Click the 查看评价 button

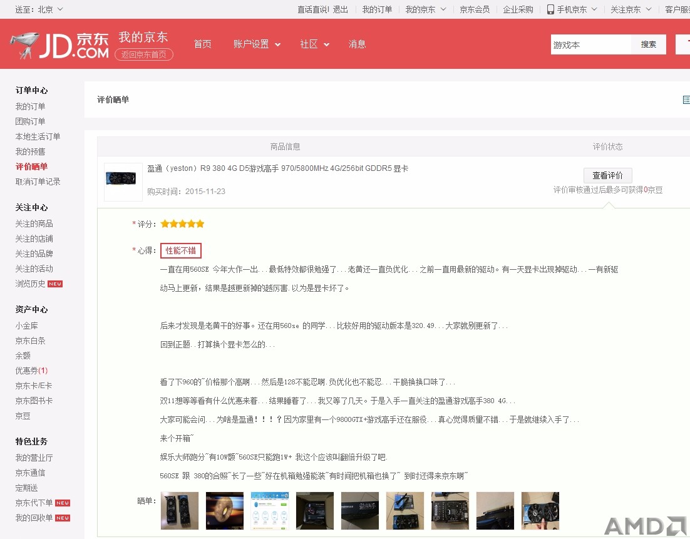(608, 175)
